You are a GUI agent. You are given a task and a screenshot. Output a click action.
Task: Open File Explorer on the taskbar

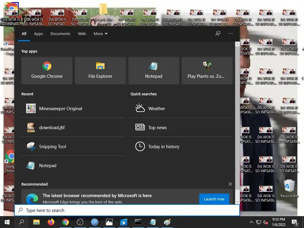(x=36, y=222)
